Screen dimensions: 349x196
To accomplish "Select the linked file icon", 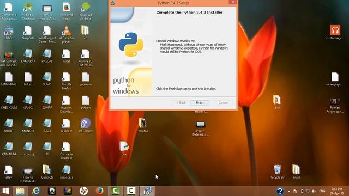I will pos(28,79).
